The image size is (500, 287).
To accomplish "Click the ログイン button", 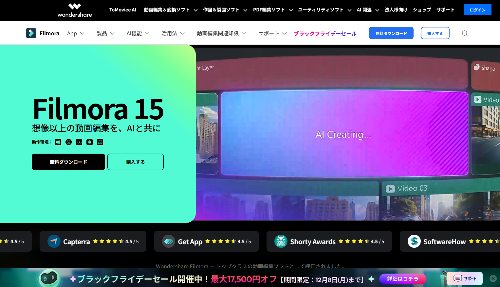I will point(477,10).
